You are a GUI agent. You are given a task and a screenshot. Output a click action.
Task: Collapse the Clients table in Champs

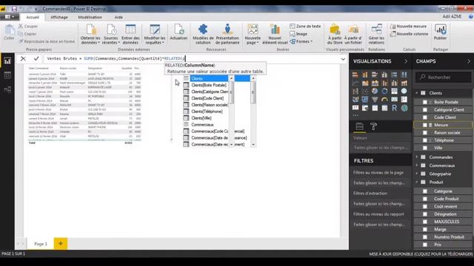[417, 93]
